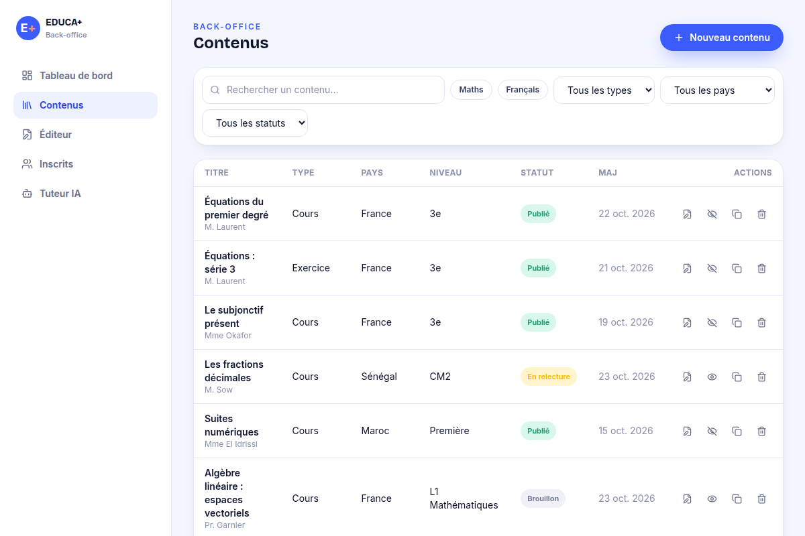Open editor icon for 'Équations : série 3'
Screen dimensions: 805x536
coord(688,268)
